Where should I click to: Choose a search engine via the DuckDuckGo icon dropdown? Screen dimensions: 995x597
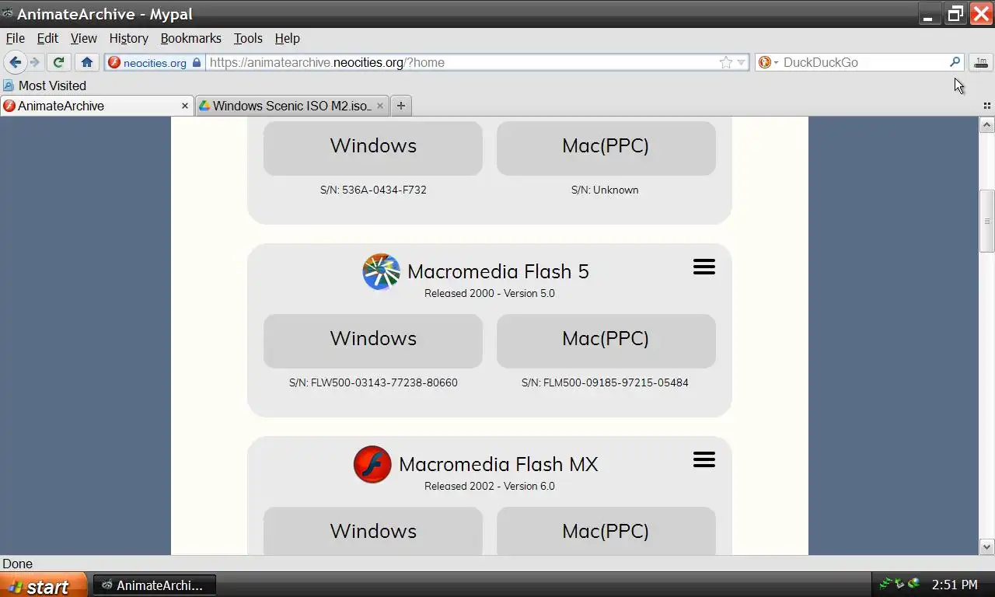point(768,62)
